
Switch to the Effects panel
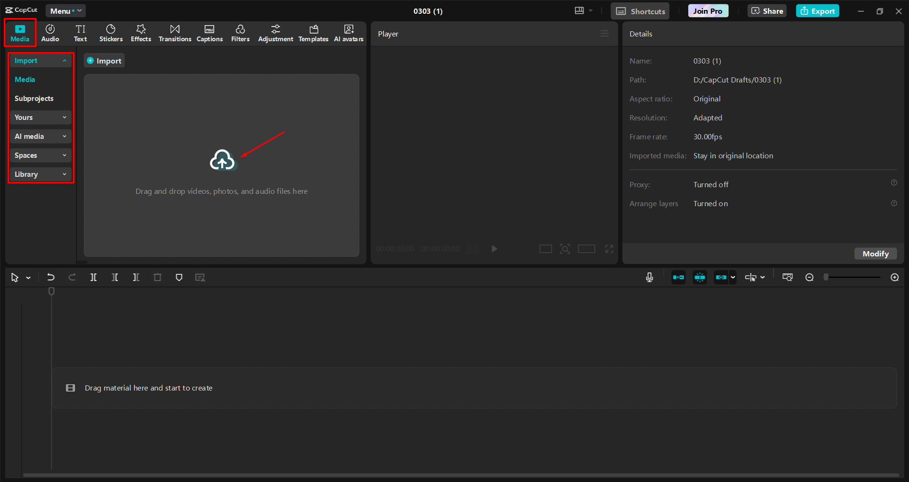(x=141, y=33)
